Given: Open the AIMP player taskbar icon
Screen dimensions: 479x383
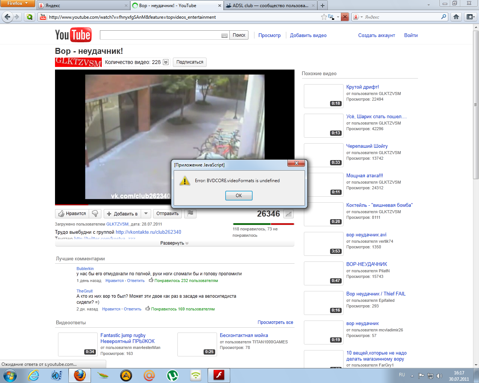Looking at the screenshot, I should point(126,375).
